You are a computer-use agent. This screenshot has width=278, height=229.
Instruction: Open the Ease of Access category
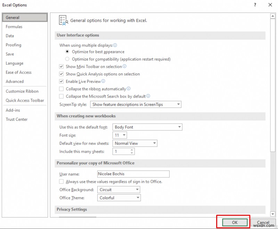(25, 72)
